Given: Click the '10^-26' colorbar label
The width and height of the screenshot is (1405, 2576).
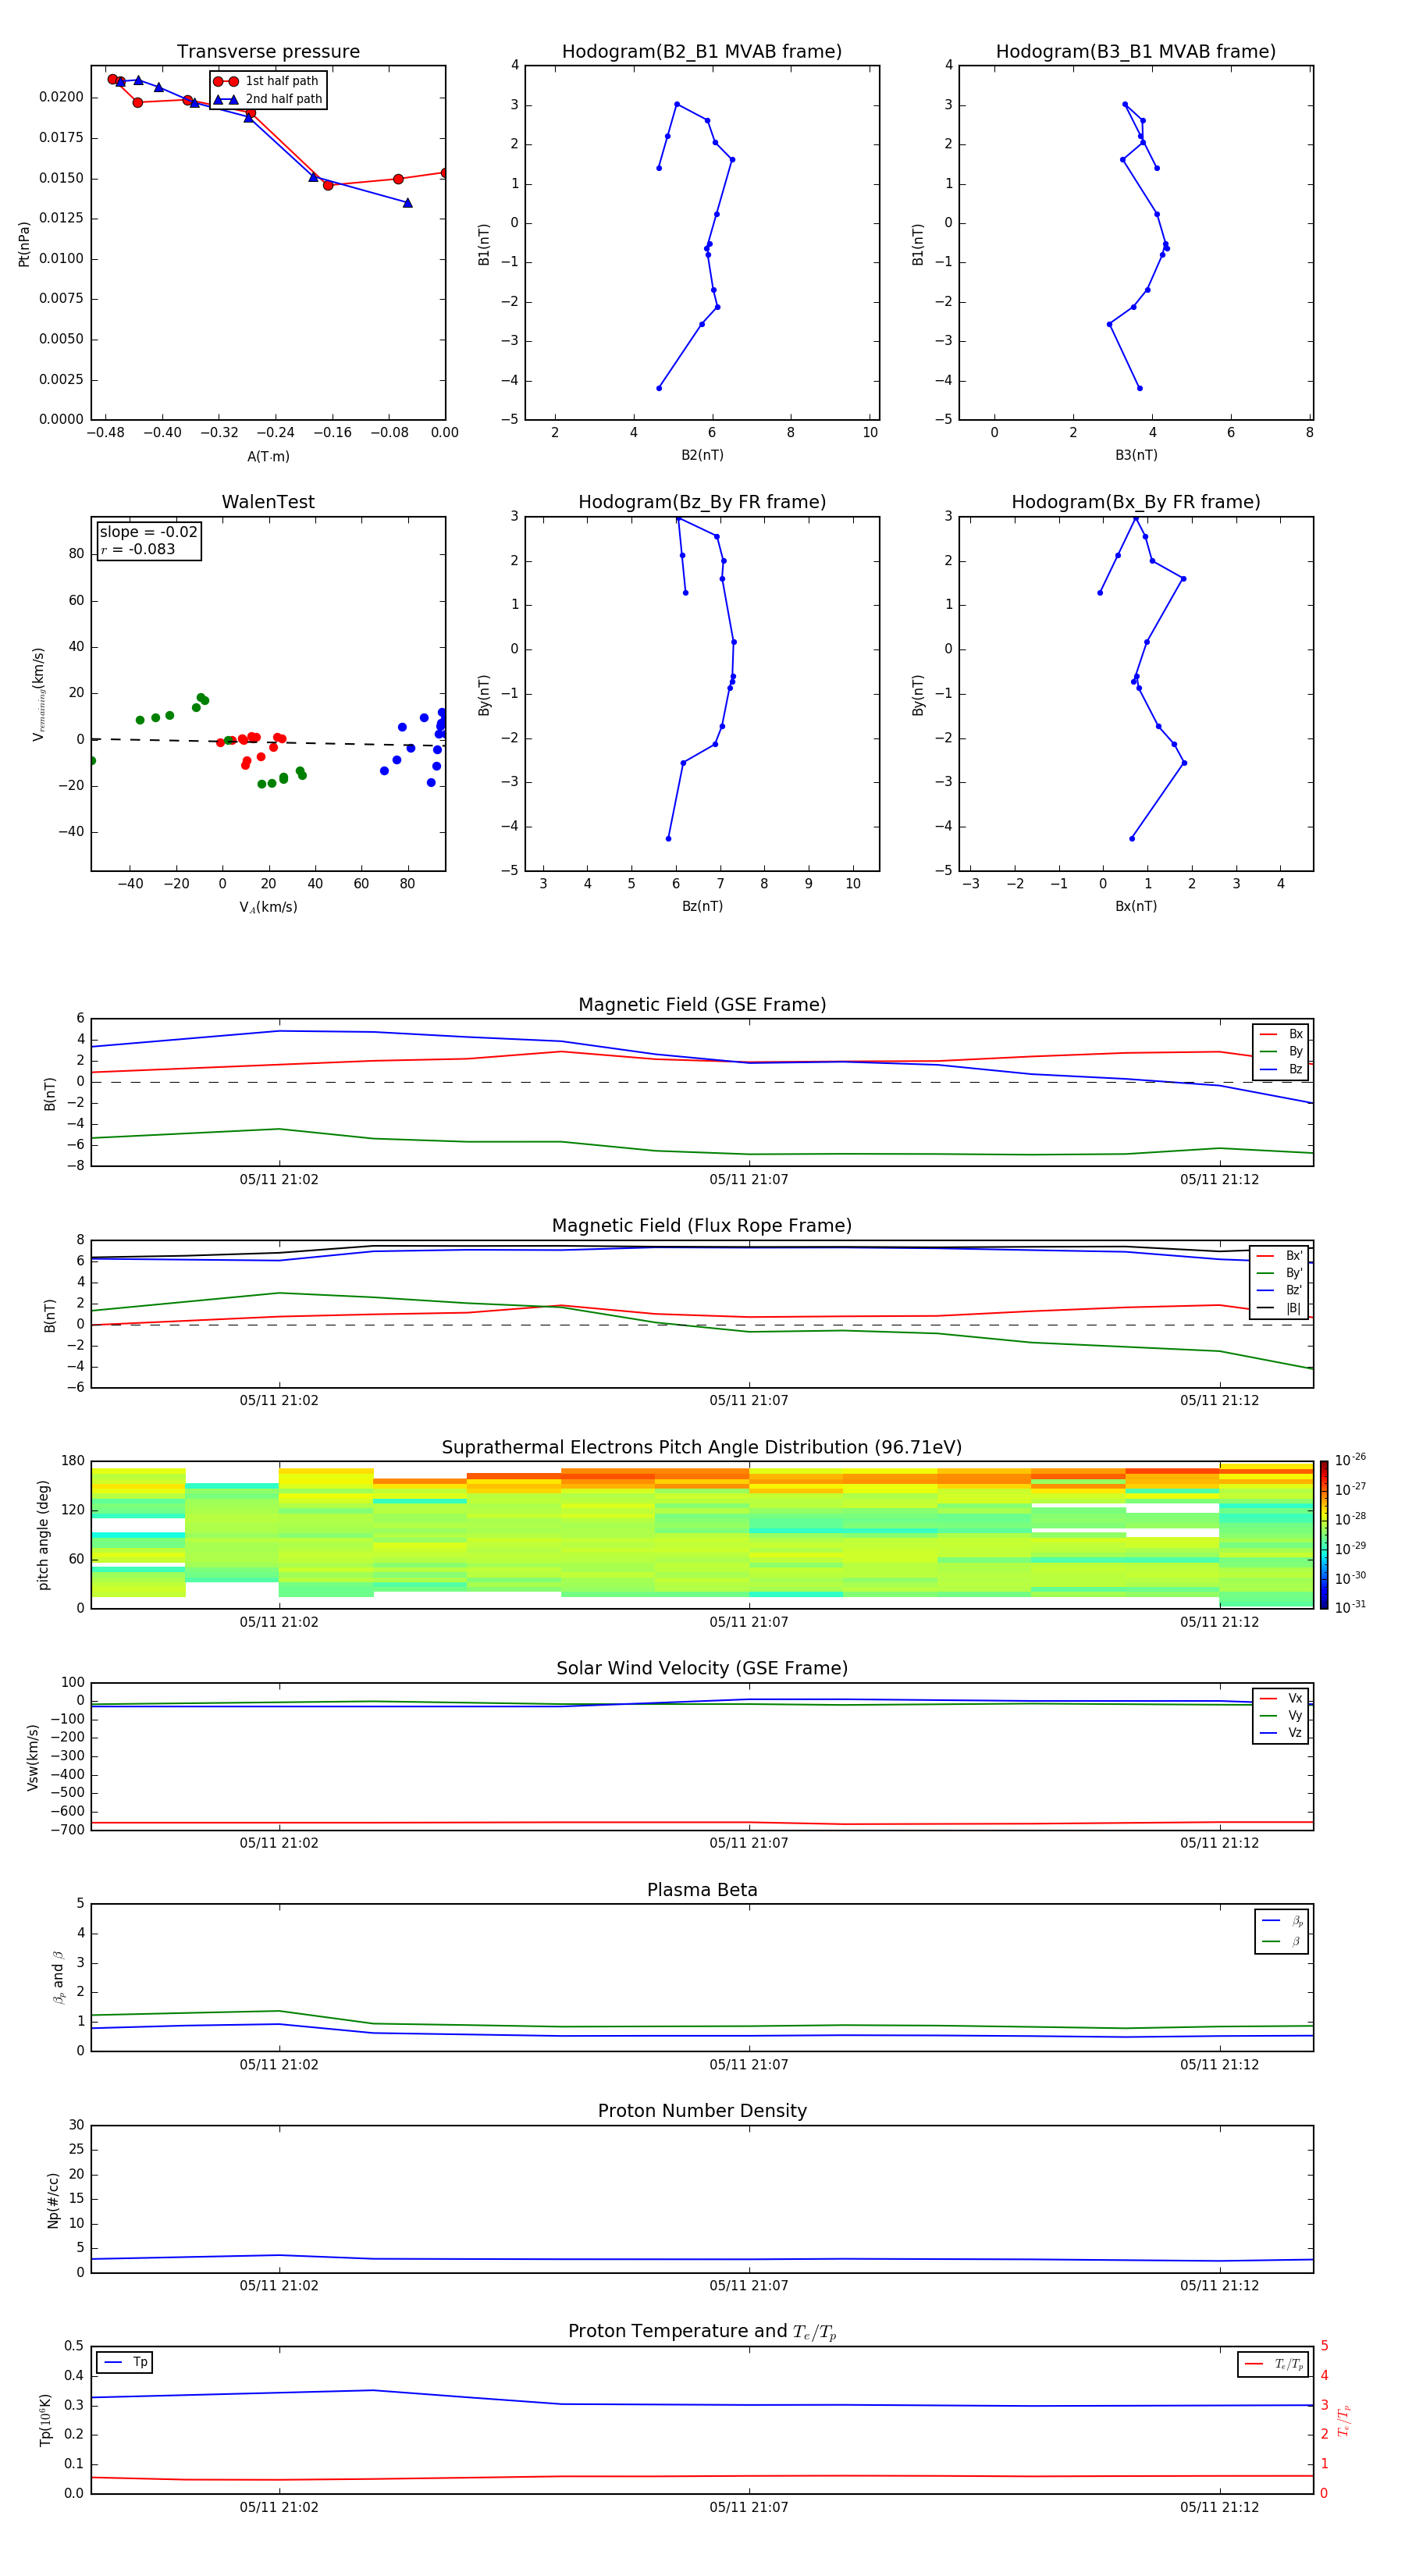Looking at the screenshot, I should pyautogui.click(x=1350, y=1459).
